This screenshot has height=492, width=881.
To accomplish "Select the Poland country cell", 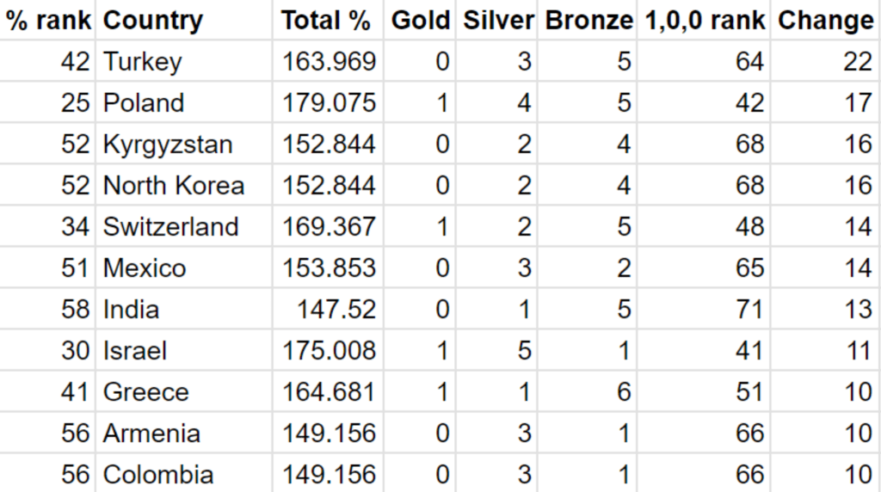I will tap(144, 103).
